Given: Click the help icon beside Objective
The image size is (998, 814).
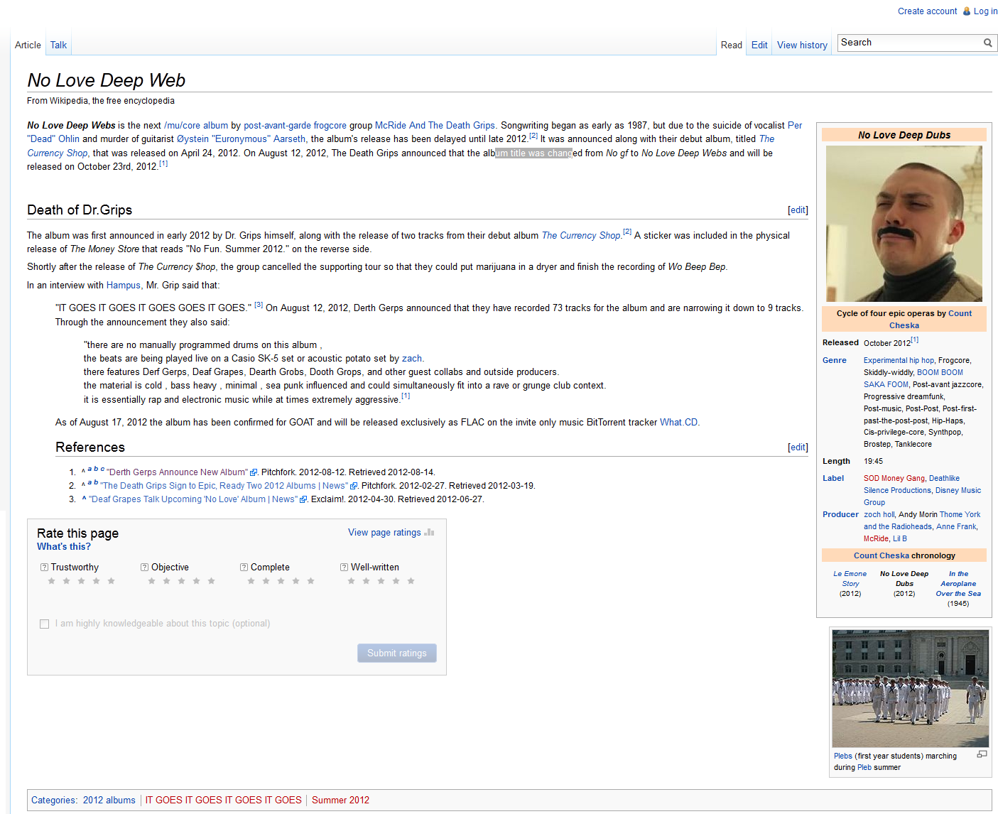Looking at the screenshot, I should [x=144, y=568].
